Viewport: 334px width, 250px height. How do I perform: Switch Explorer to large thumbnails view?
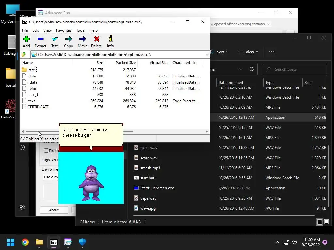326,222
